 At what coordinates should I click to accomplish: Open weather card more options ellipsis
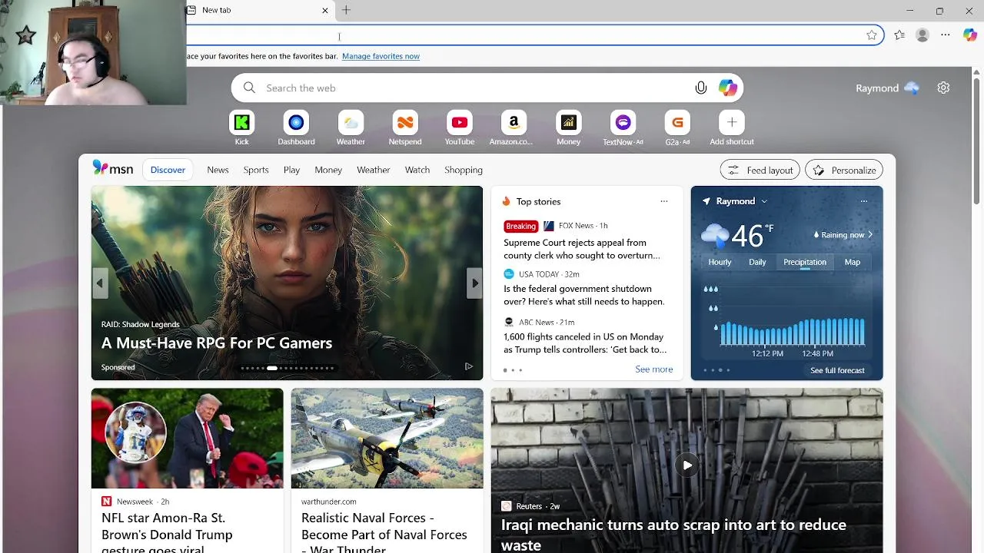[x=864, y=201]
